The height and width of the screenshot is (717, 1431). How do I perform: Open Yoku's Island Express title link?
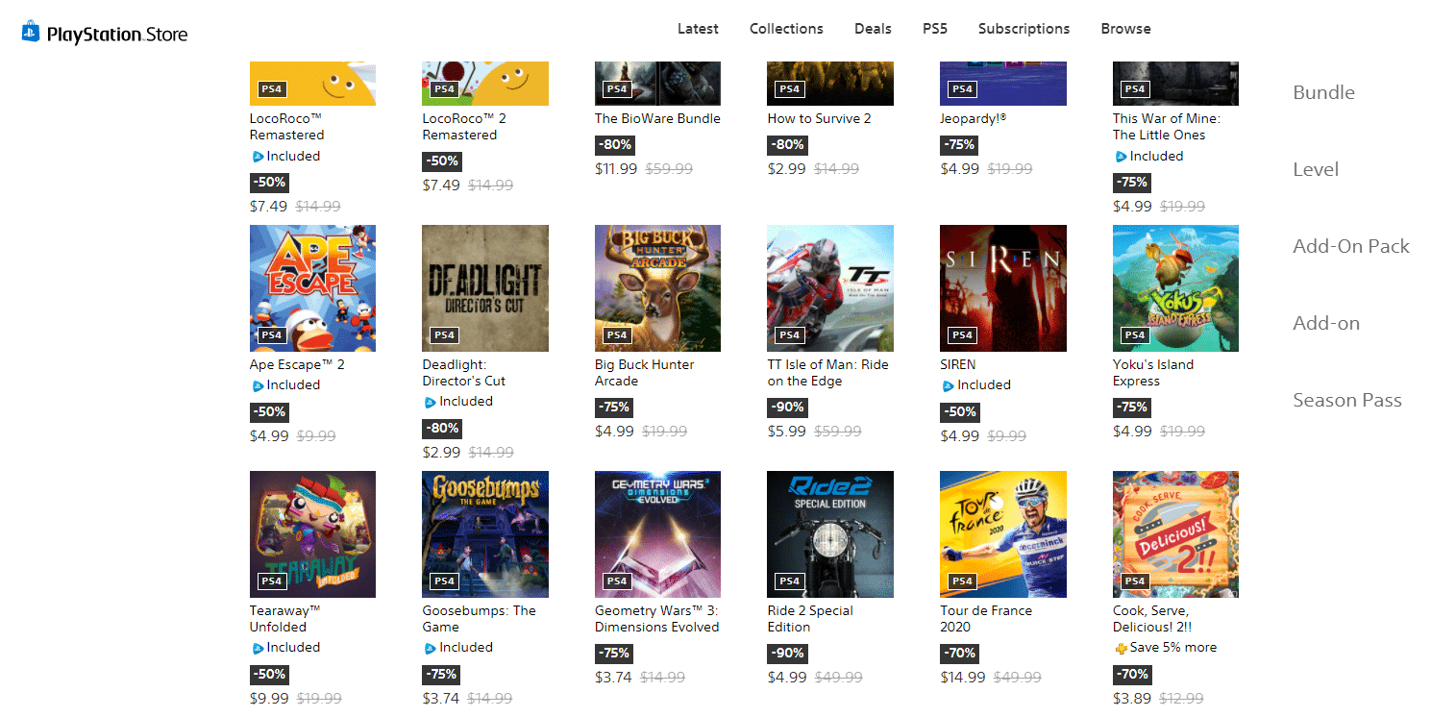[1153, 373]
